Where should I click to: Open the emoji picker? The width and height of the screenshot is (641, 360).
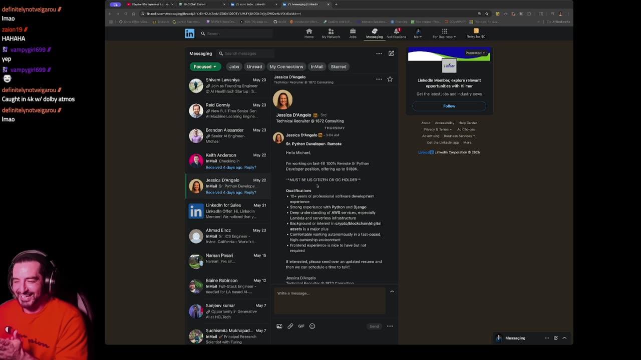312,326
